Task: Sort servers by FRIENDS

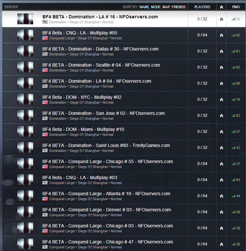Action: pos(179,7)
